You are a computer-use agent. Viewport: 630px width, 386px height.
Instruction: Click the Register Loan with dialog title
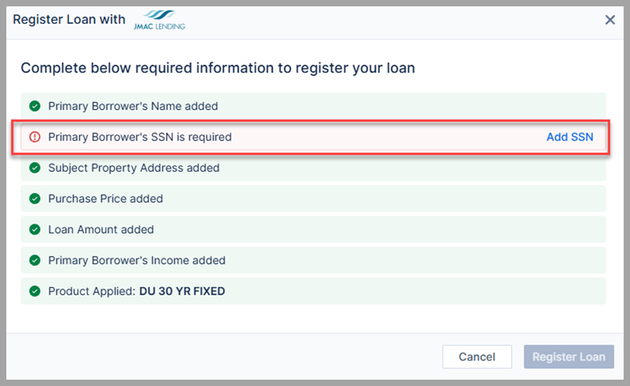[69, 19]
